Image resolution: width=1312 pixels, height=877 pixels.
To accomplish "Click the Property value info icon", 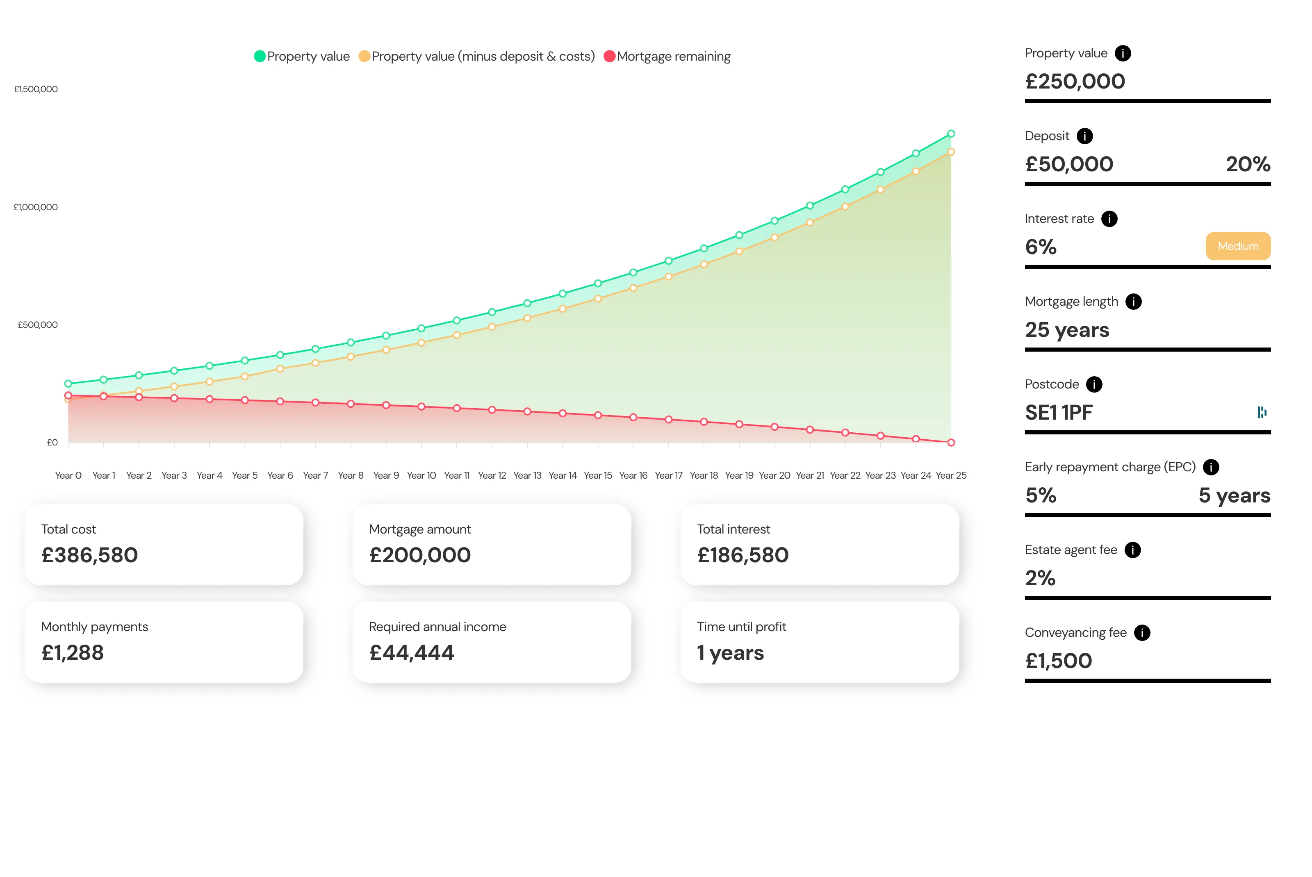I will [x=1123, y=52].
